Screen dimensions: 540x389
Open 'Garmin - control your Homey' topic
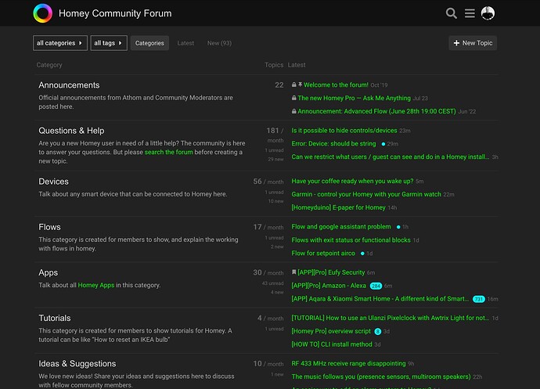pyautogui.click(x=366, y=194)
